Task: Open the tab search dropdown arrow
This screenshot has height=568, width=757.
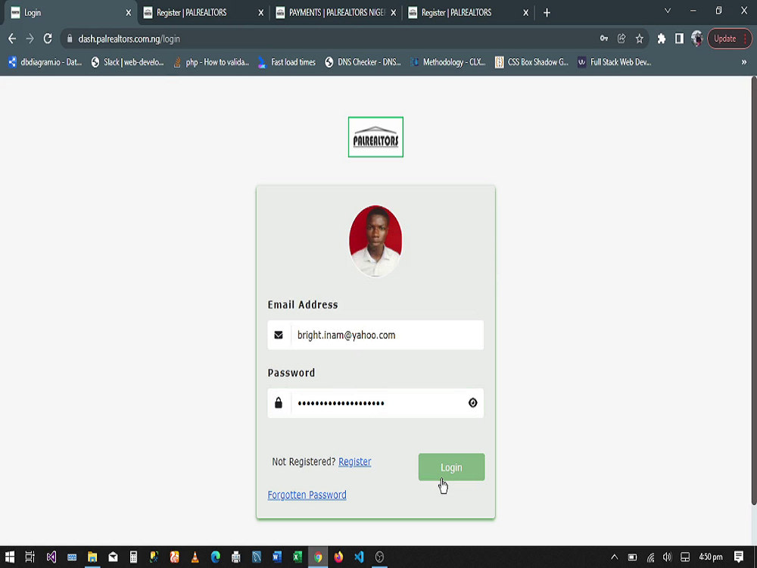Action: click(668, 11)
